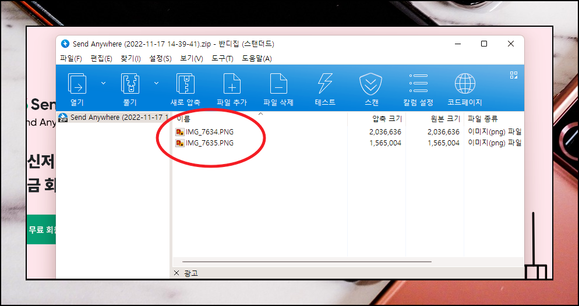Screen dimensions: 579x306
Task: Open the 편집(E) menu
Action: [101, 59]
